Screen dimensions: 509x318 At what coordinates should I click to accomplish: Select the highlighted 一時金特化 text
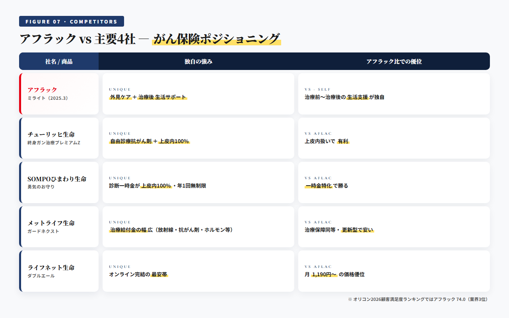[318, 185]
